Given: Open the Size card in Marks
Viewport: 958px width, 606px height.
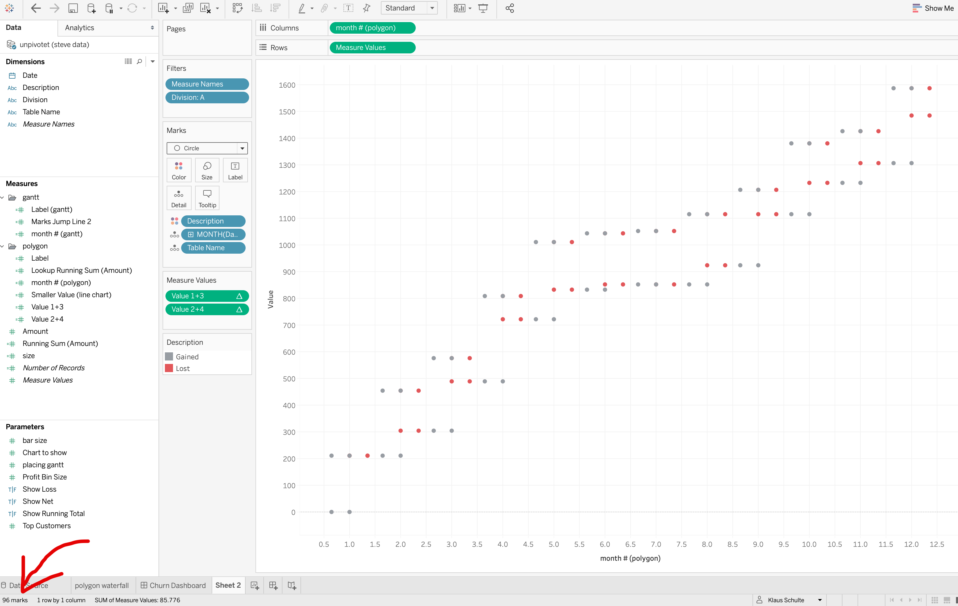Looking at the screenshot, I should click(x=207, y=170).
